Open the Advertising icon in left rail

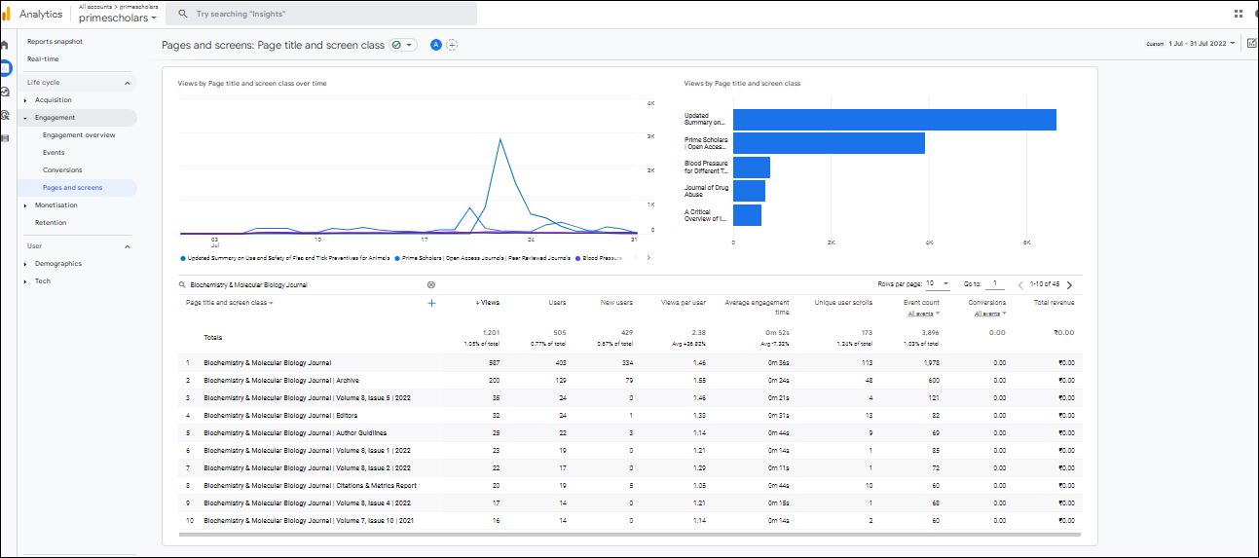[x=5, y=115]
